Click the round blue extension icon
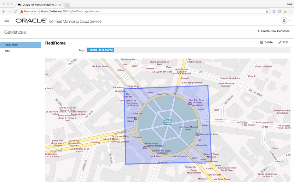Screen dimensions: 294x182 pyautogui.click(x=274, y=11)
